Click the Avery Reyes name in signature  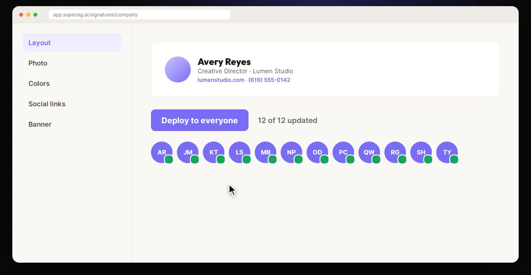[x=224, y=62]
